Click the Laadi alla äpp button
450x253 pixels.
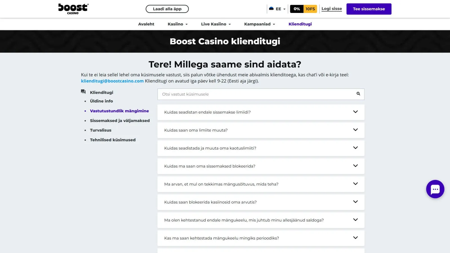point(167,9)
